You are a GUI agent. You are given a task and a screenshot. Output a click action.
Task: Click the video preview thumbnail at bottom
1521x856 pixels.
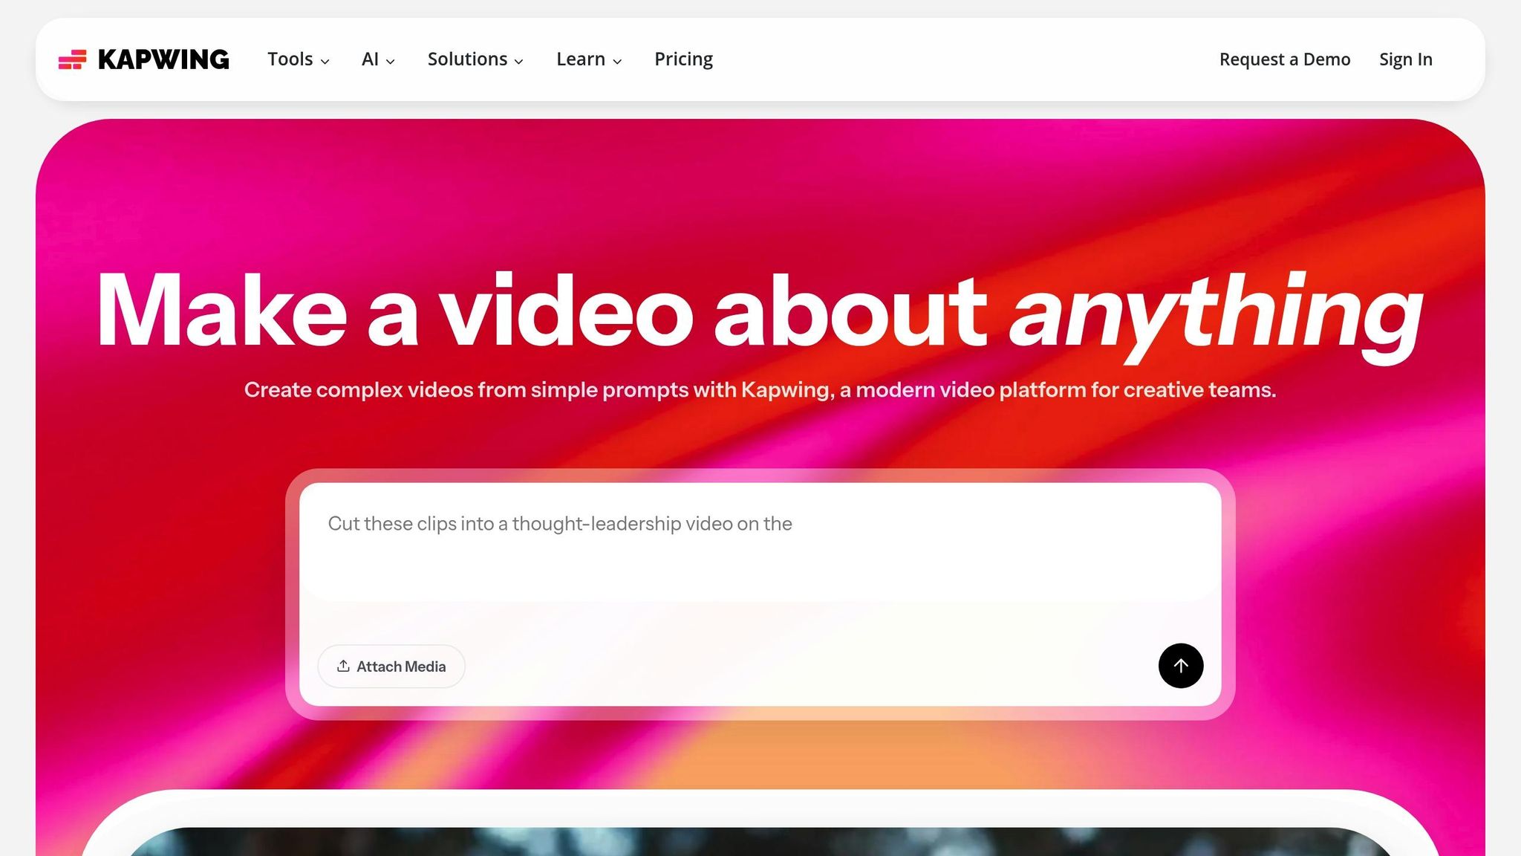tap(760, 841)
